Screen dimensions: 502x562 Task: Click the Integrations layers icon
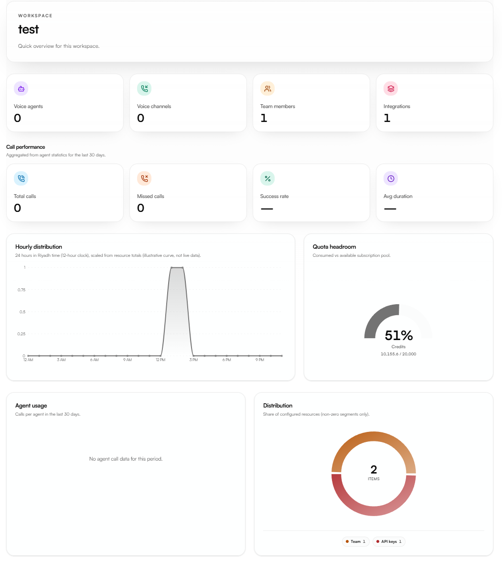[x=391, y=88]
